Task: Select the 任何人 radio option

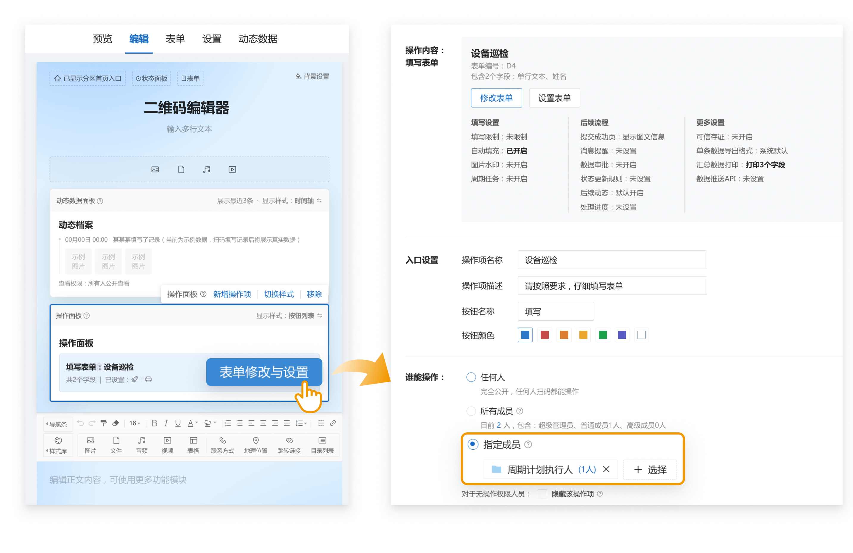Action: pos(471,377)
